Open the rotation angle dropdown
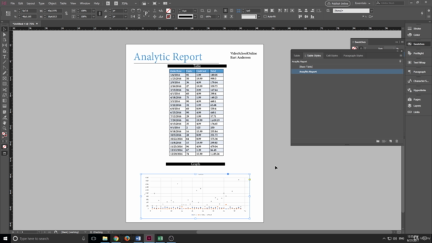The width and height of the screenshot is (432, 243). point(126,11)
